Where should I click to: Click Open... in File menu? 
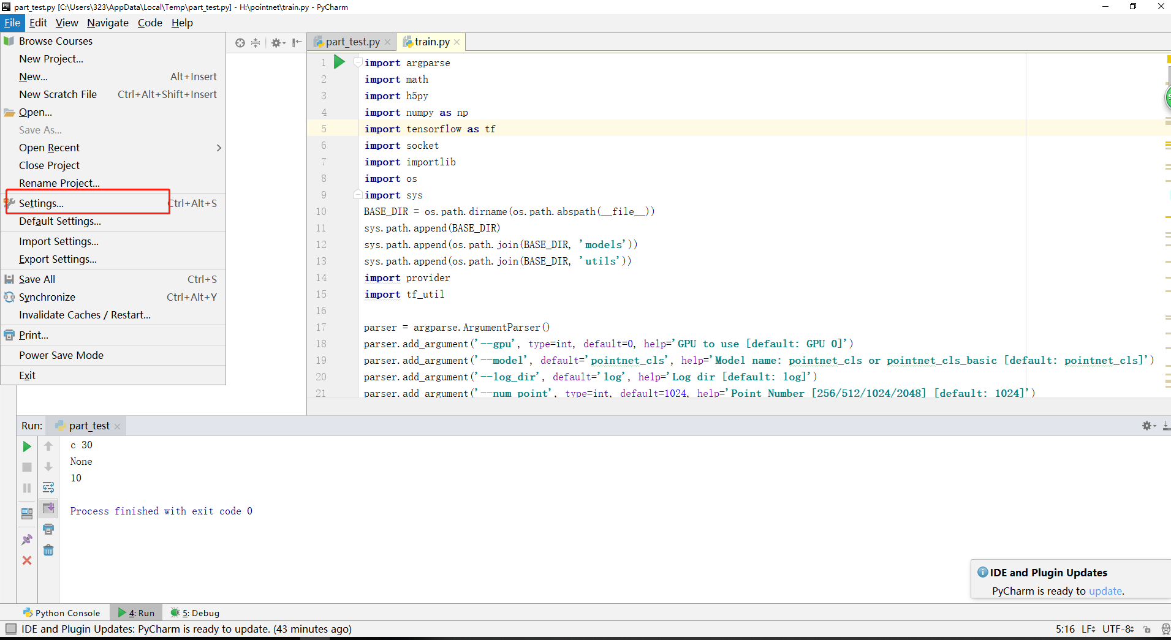(x=113, y=112)
